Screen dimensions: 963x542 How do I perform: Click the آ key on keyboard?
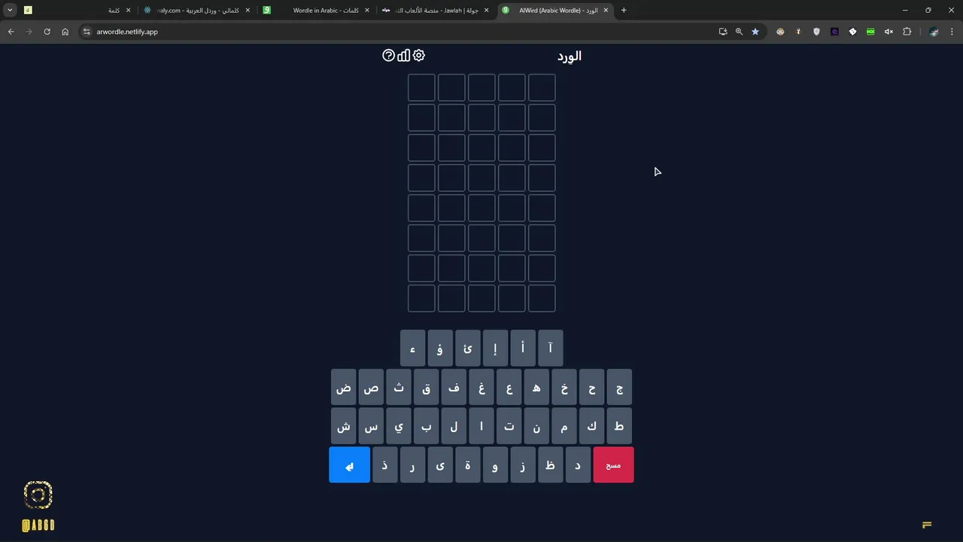[551, 349]
